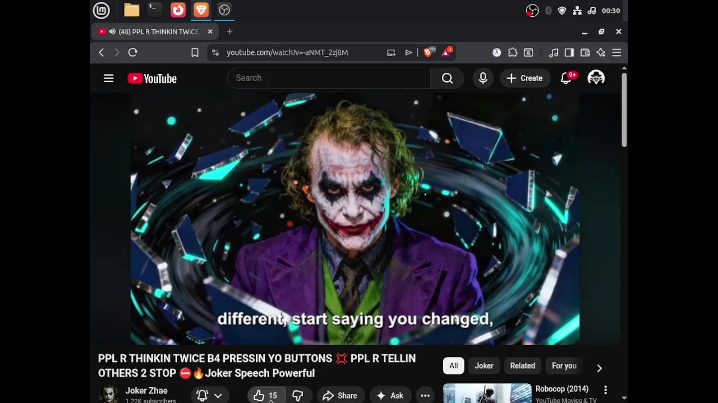Image resolution: width=718 pixels, height=403 pixels.
Task: Open Brave Shields panel
Action: (429, 52)
